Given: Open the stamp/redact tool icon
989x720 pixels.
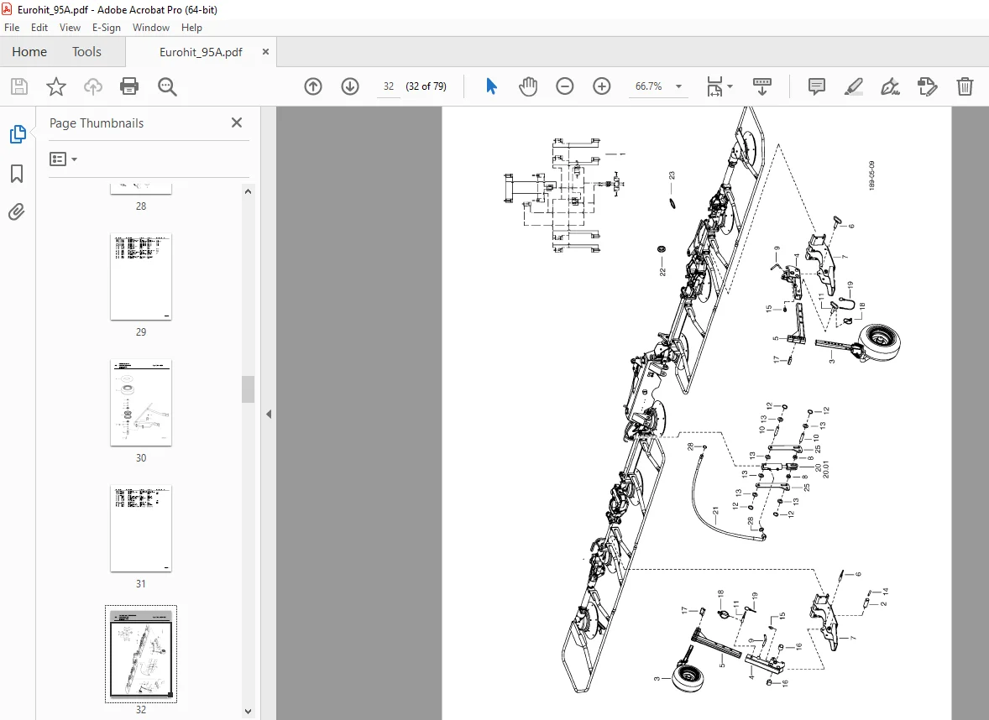Looking at the screenshot, I should [x=927, y=86].
